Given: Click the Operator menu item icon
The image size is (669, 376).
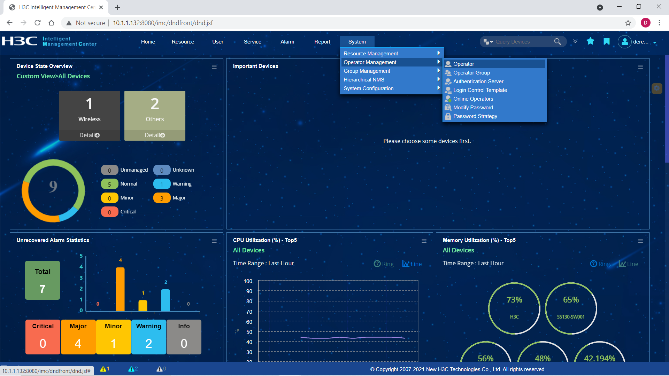Looking at the screenshot, I should (x=448, y=64).
